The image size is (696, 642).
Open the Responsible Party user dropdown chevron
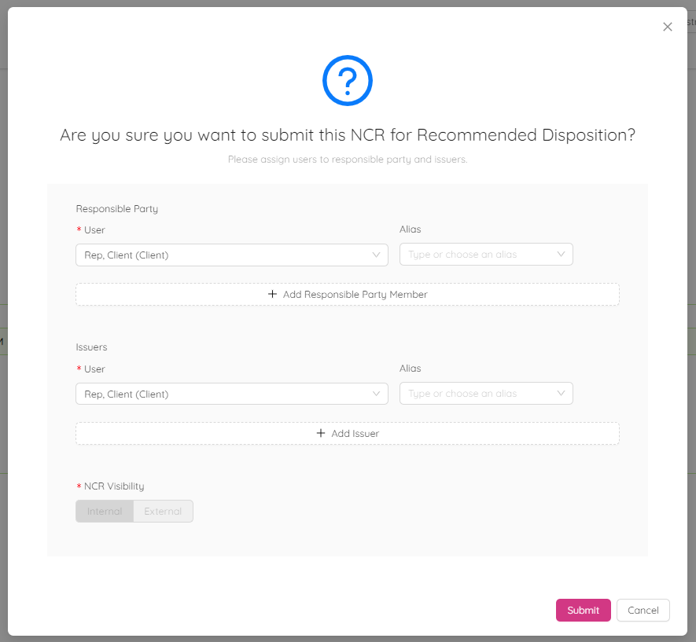click(x=377, y=255)
